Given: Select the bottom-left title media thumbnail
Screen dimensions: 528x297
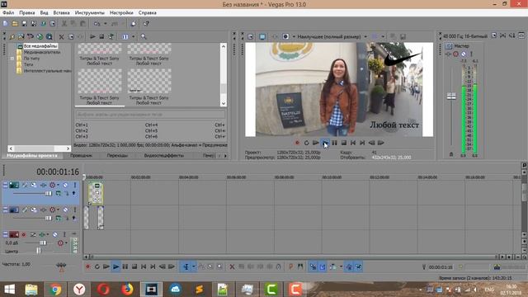Looking at the screenshot, I should [x=100, y=82].
